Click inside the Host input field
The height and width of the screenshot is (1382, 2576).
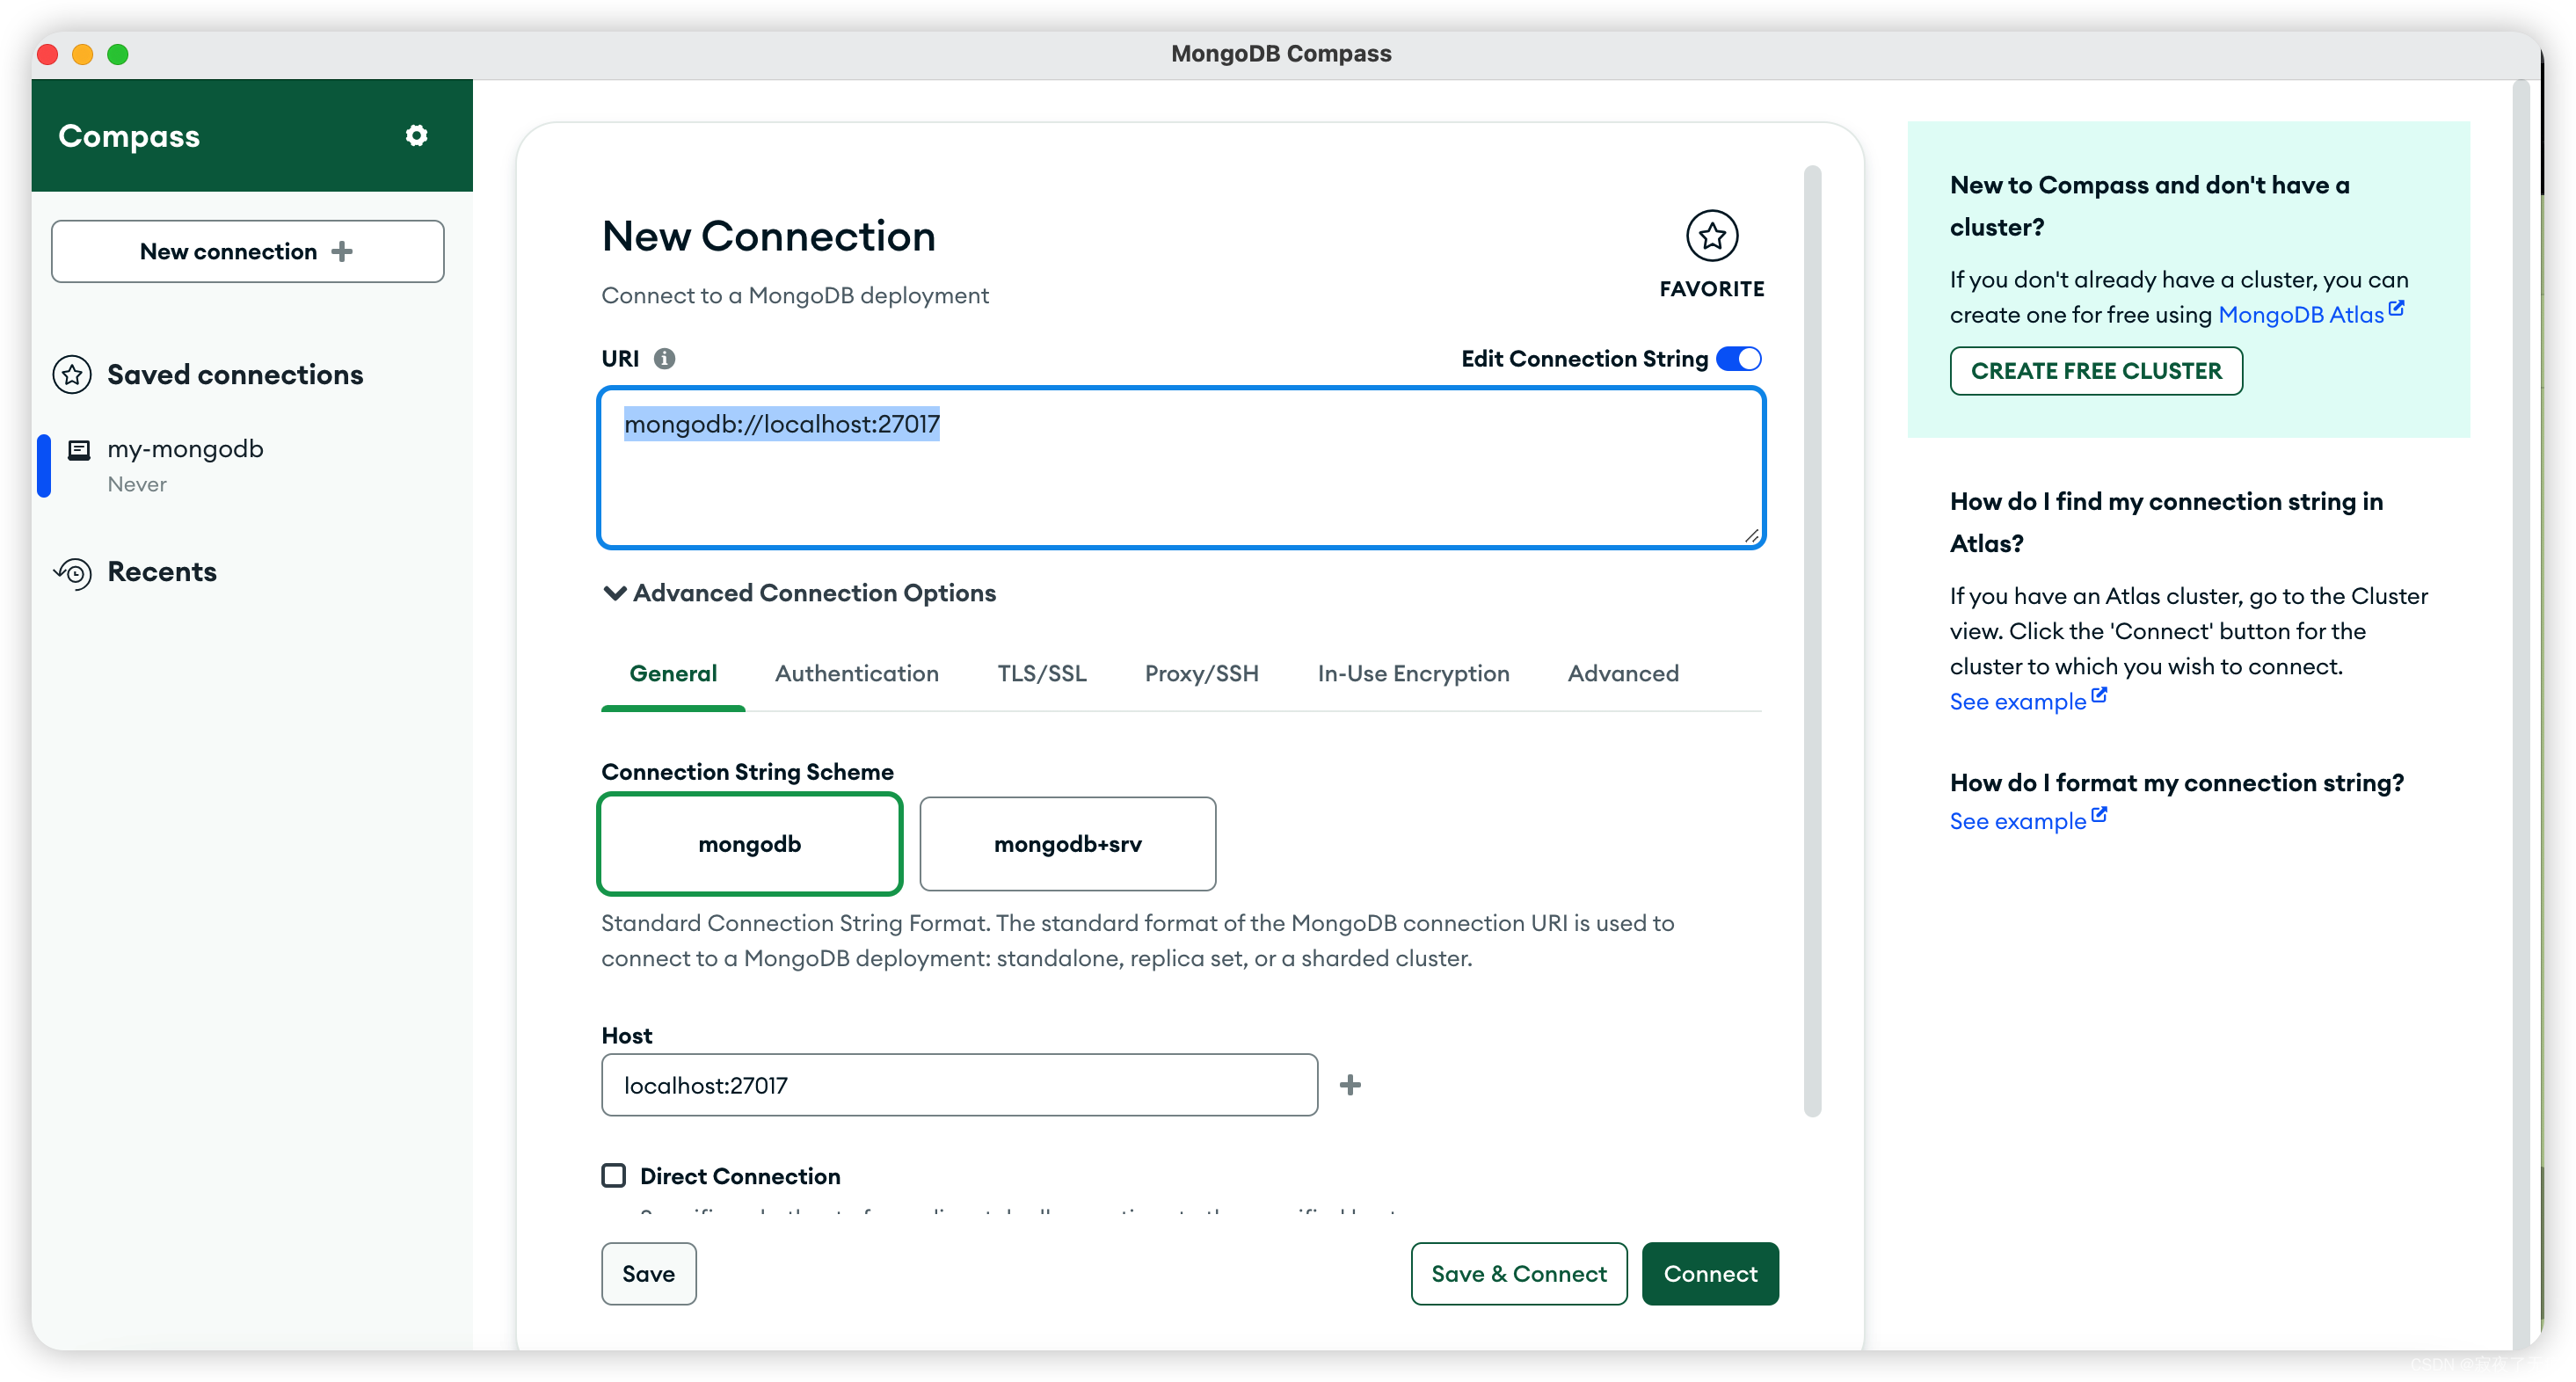coord(958,1085)
